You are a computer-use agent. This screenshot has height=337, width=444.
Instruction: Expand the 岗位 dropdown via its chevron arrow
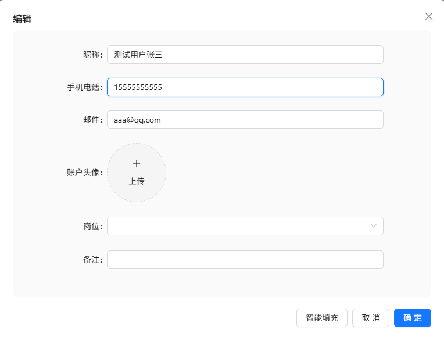374,226
